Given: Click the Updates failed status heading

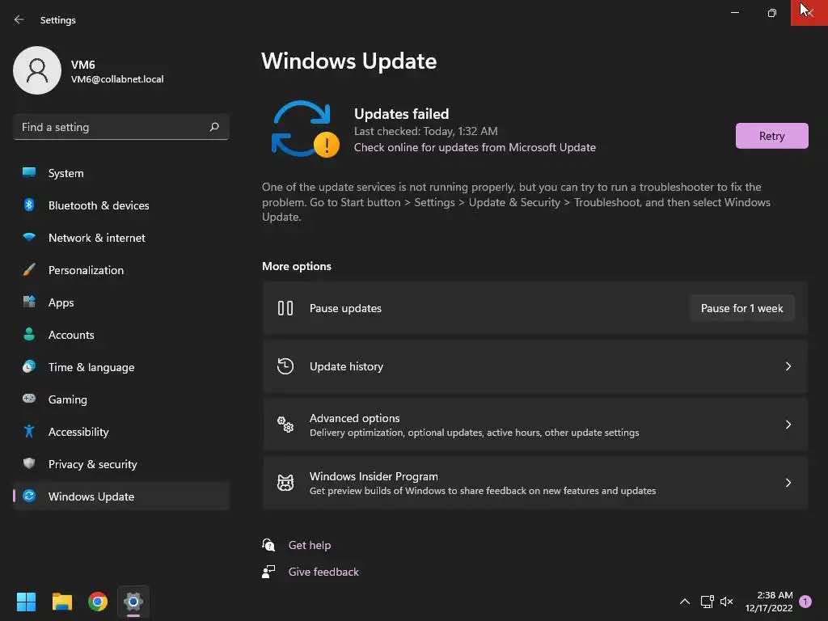Looking at the screenshot, I should pyautogui.click(x=401, y=113).
